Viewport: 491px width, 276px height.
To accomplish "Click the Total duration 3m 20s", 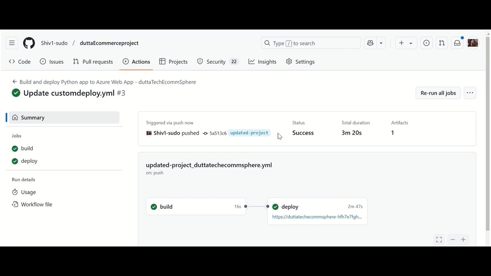I will [351, 133].
